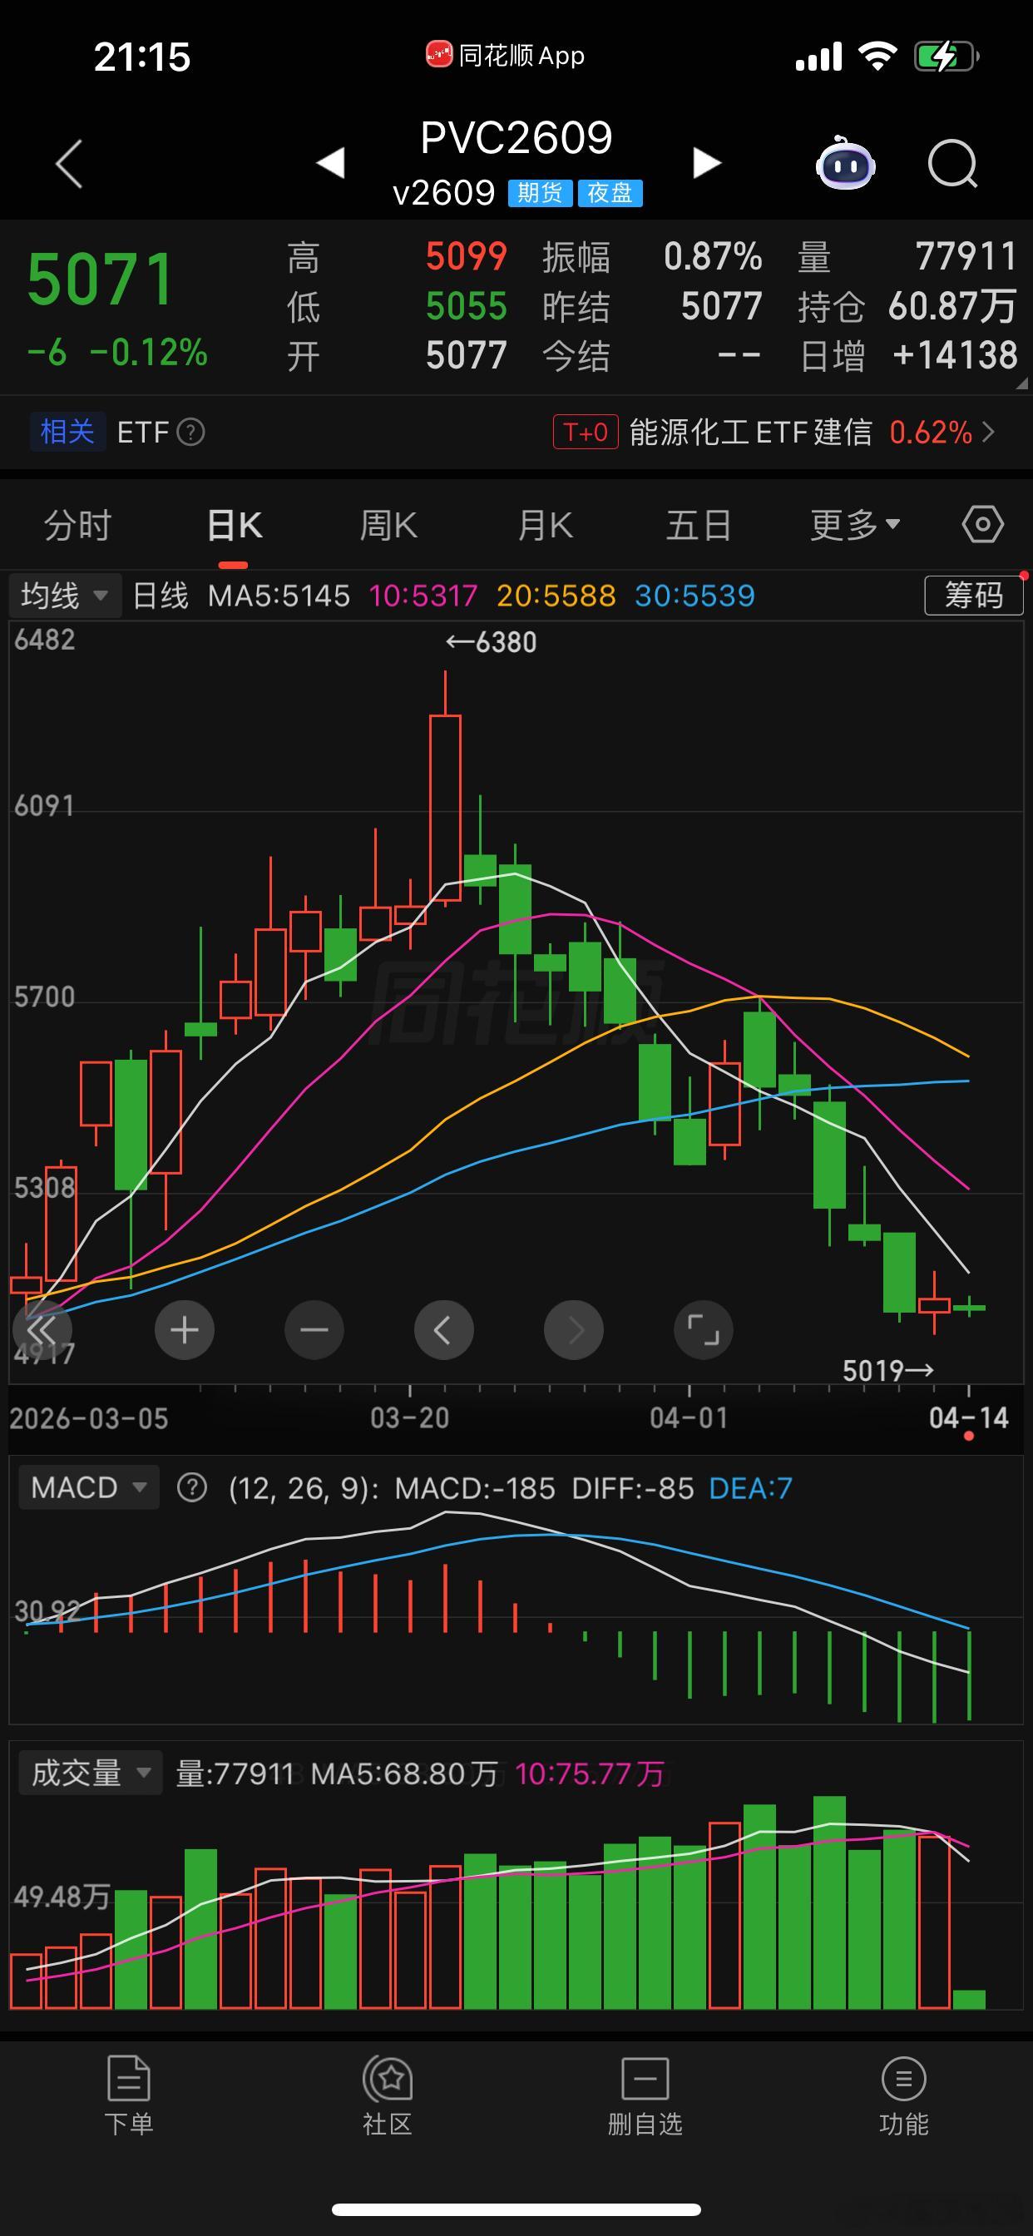Open the 更多 periods dropdown
The width and height of the screenshot is (1033, 2236).
pyautogui.click(x=855, y=525)
